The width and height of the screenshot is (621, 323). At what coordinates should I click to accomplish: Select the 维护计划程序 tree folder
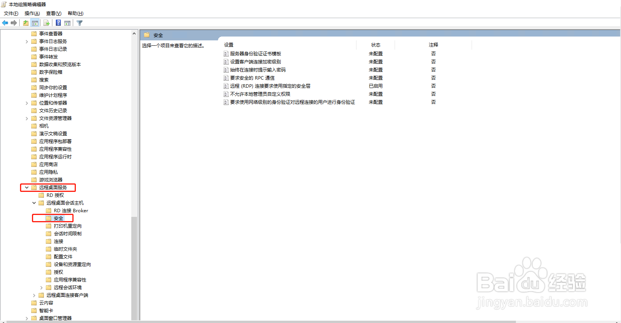(x=53, y=95)
